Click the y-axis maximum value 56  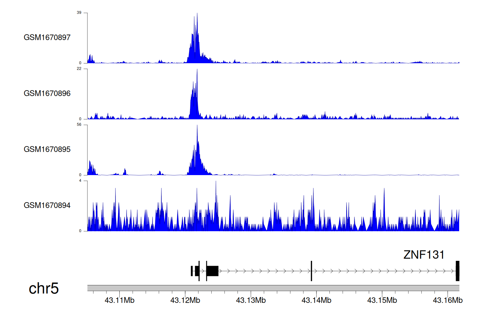(79, 125)
